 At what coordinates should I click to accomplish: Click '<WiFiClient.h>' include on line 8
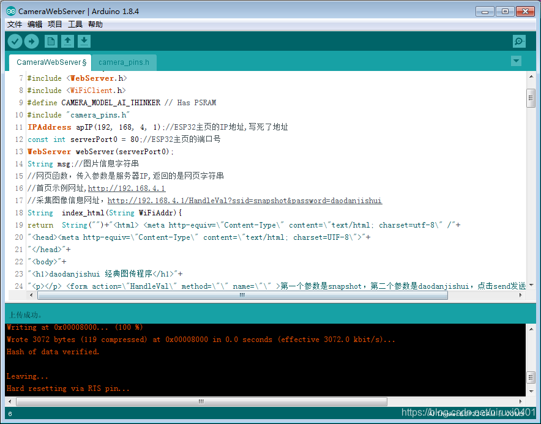pyautogui.click(x=96, y=91)
